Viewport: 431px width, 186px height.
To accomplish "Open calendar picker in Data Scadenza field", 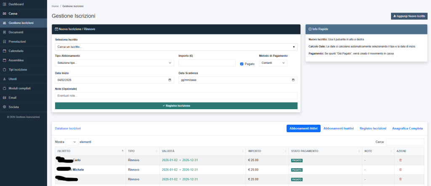I will click(293, 80).
